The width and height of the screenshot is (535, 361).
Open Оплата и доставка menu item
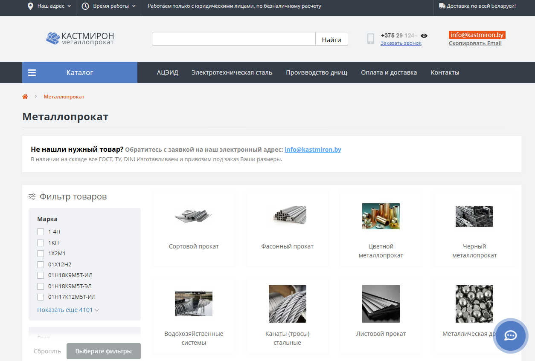[389, 72]
